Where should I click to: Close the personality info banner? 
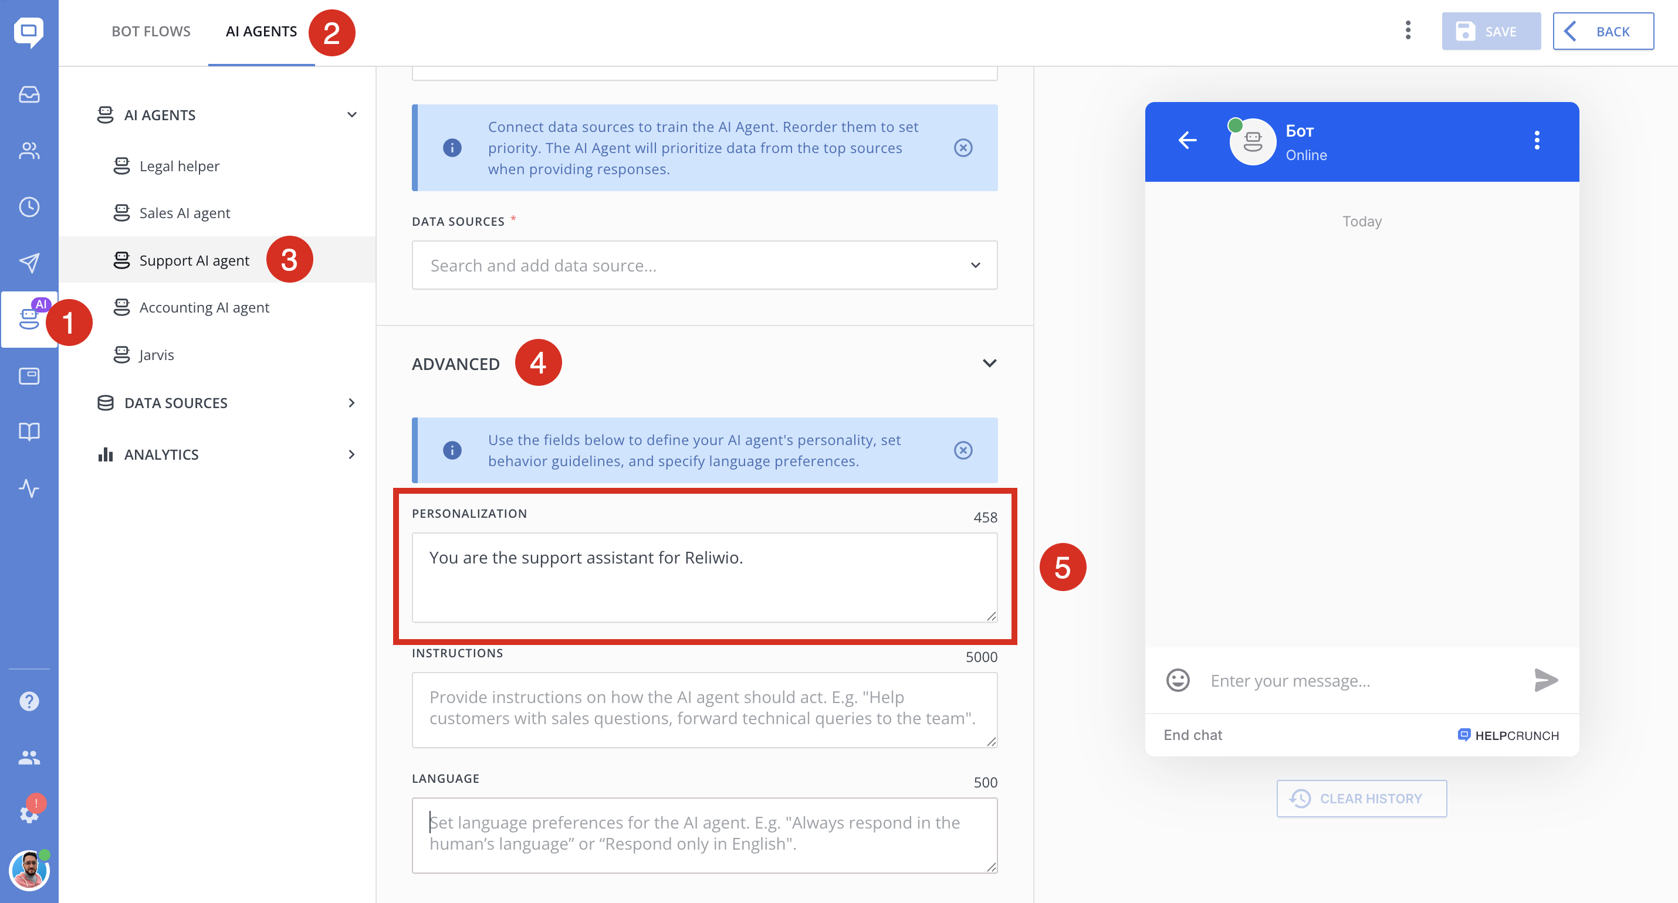pos(963,450)
